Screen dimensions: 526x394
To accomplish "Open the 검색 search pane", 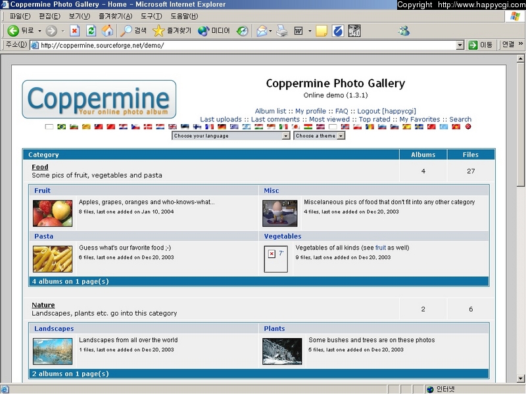I will click(133, 31).
